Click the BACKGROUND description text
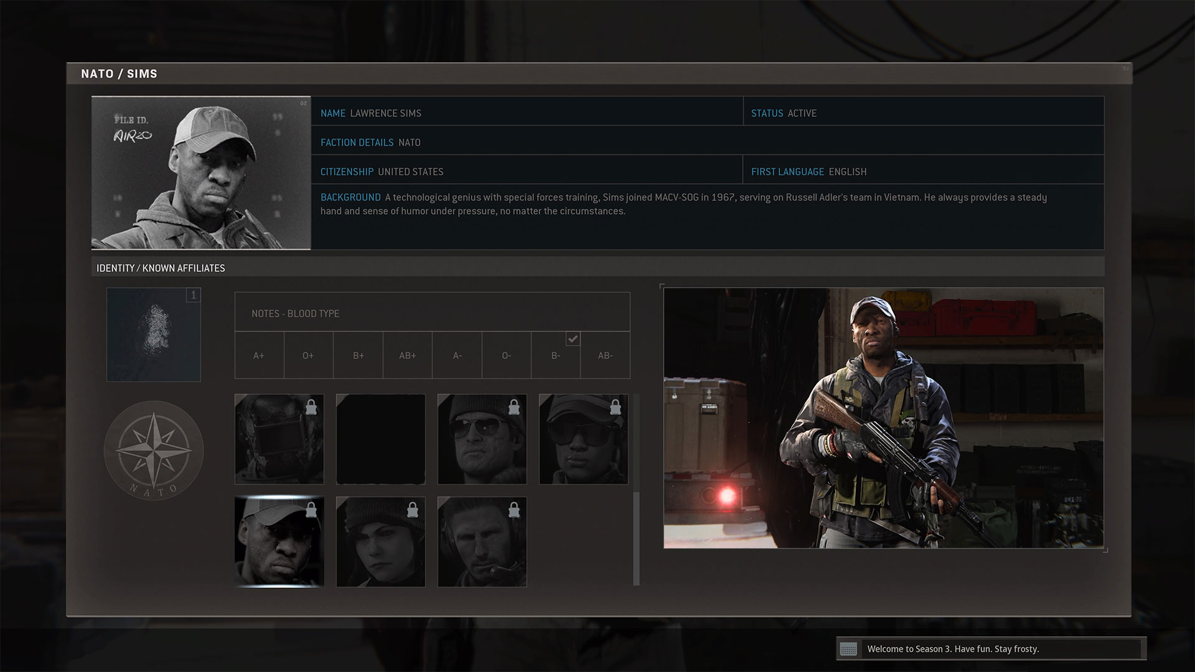1195x672 pixels. (684, 204)
